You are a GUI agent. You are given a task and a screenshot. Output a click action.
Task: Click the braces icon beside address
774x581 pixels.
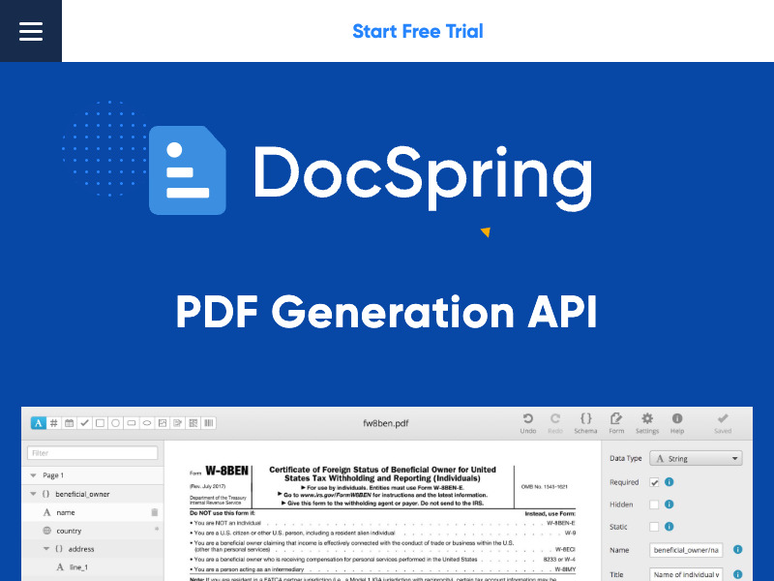[x=59, y=549]
